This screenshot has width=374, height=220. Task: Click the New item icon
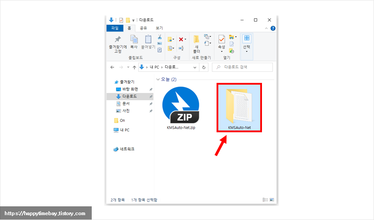click(206, 37)
